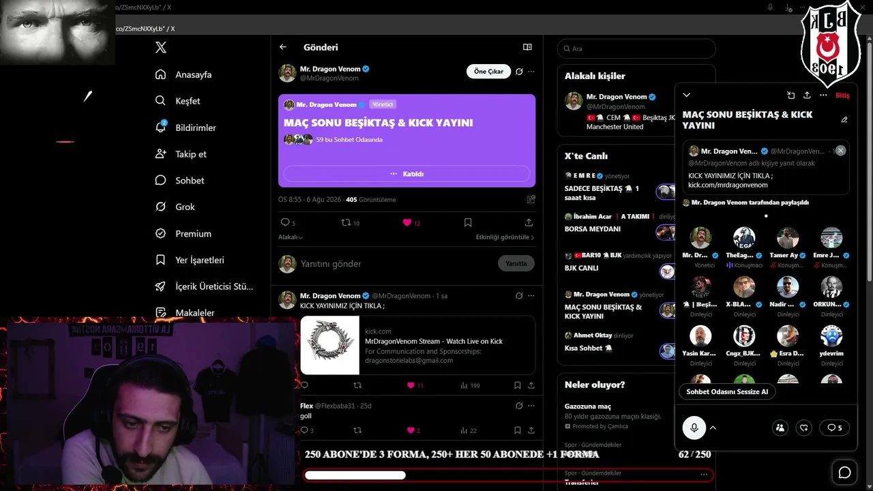
Task: Bookmark the KICK YAYINIMIZ post
Action: click(518, 385)
